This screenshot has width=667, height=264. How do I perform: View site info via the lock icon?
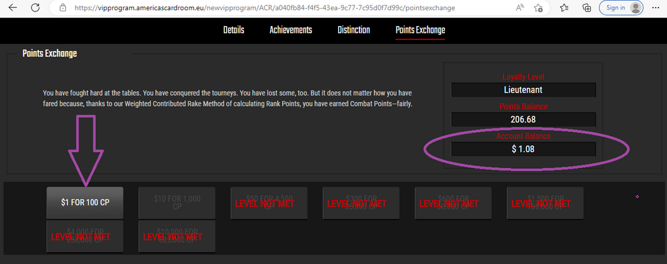63,7
